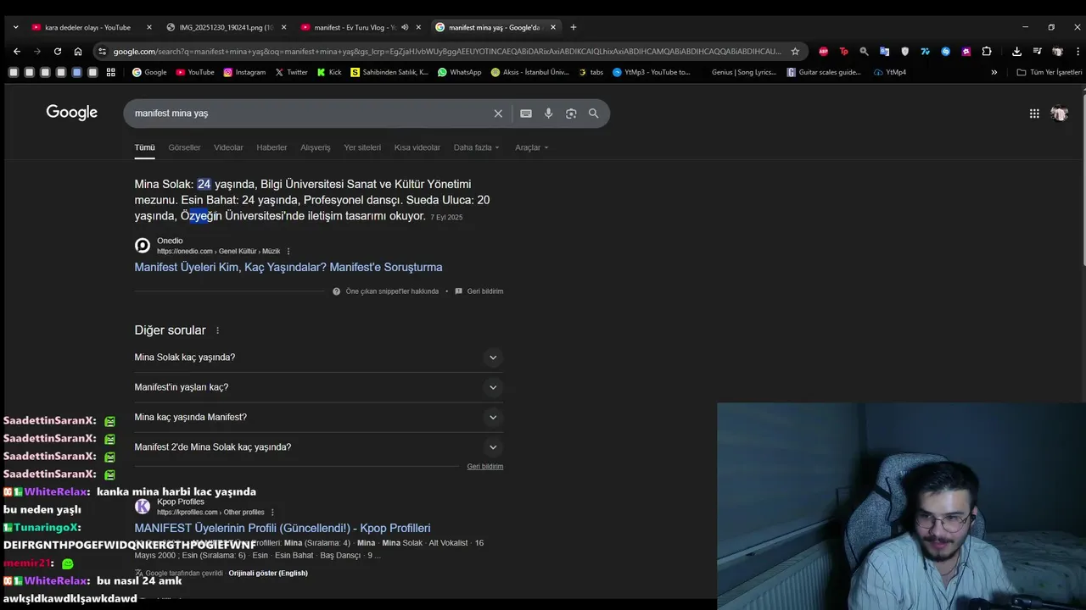
Task: Open the "Daha fazla" dropdown
Action: pos(476,147)
